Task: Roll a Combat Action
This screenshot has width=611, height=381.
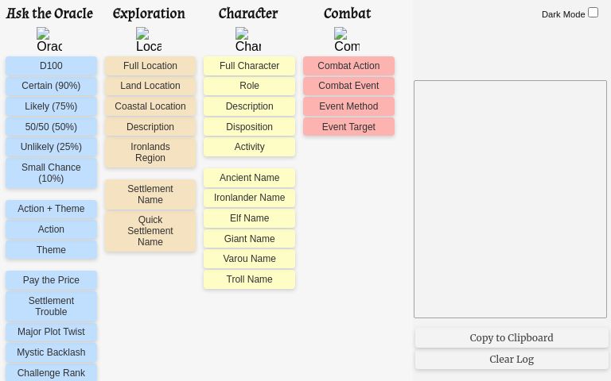Action: [x=348, y=66]
